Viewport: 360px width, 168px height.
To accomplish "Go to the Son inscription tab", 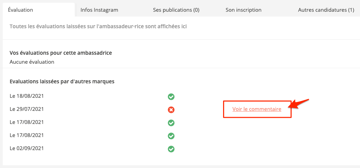I will 243,10.
